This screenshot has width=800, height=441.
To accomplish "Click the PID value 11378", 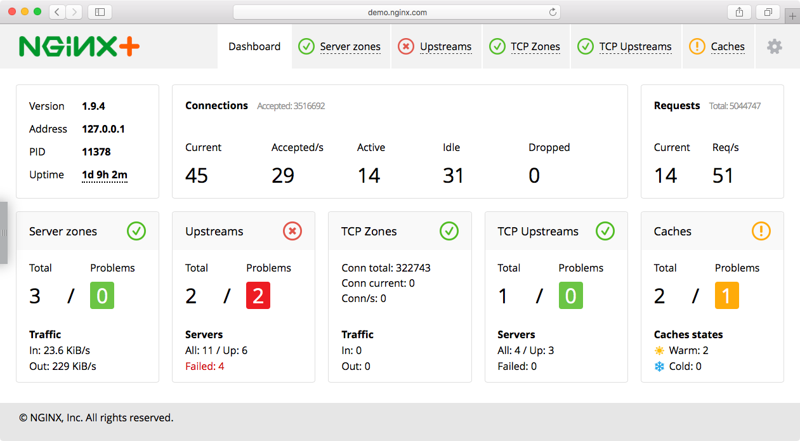I will (96, 152).
